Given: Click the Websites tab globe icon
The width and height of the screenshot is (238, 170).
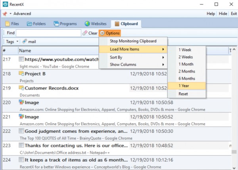Looking at the screenshot, I should click(x=87, y=24).
